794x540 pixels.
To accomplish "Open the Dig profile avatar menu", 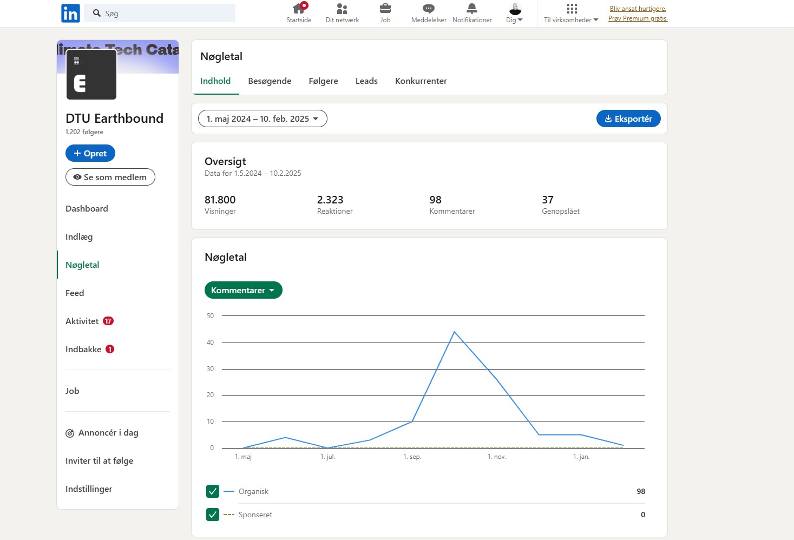I will click(x=515, y=13).
